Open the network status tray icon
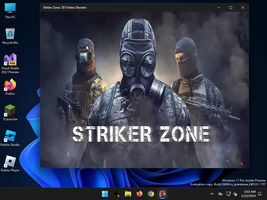This screenshot has width=267, height=200. pyautogui.click(x=228, y=194)
